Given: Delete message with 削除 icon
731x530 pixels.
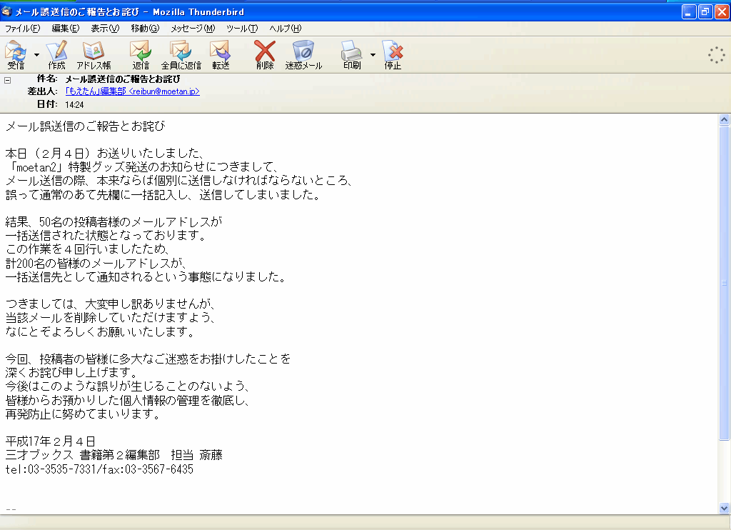Looking at the screenshot, I should (x=265, y=54).
